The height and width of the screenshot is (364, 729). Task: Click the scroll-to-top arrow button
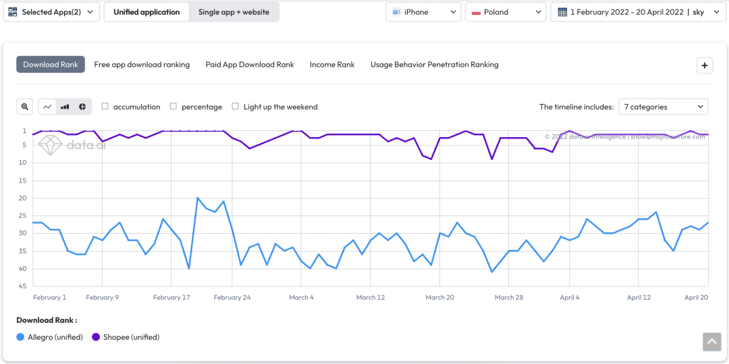[x=711, y=342]
